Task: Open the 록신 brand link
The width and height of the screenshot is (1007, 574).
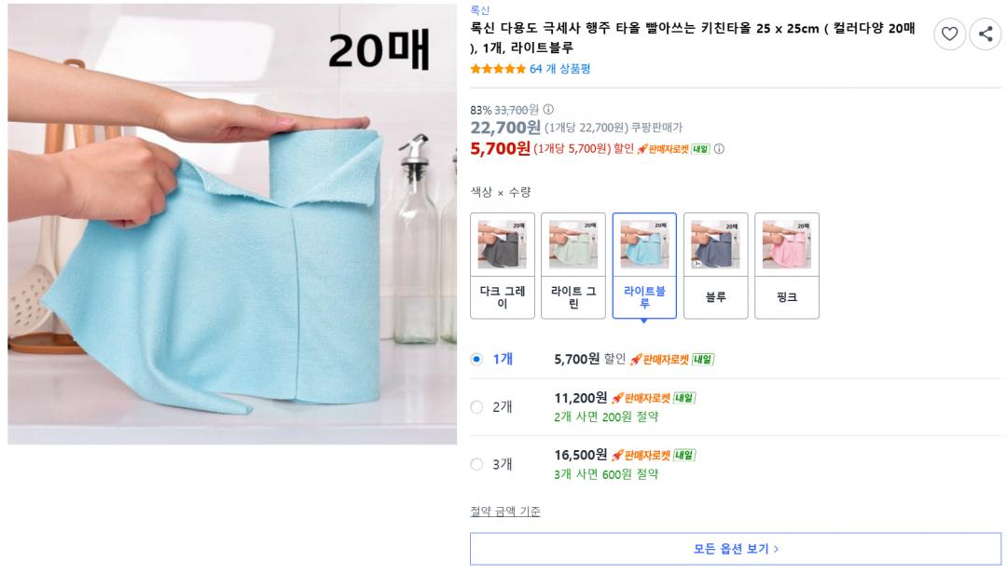Action: tap(480, 9)
